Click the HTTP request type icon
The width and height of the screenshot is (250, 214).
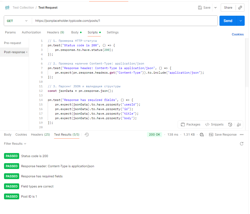[x=7, y=8]
